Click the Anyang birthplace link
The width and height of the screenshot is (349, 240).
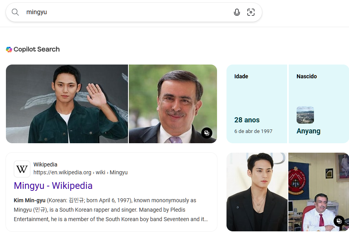[308, 131]
